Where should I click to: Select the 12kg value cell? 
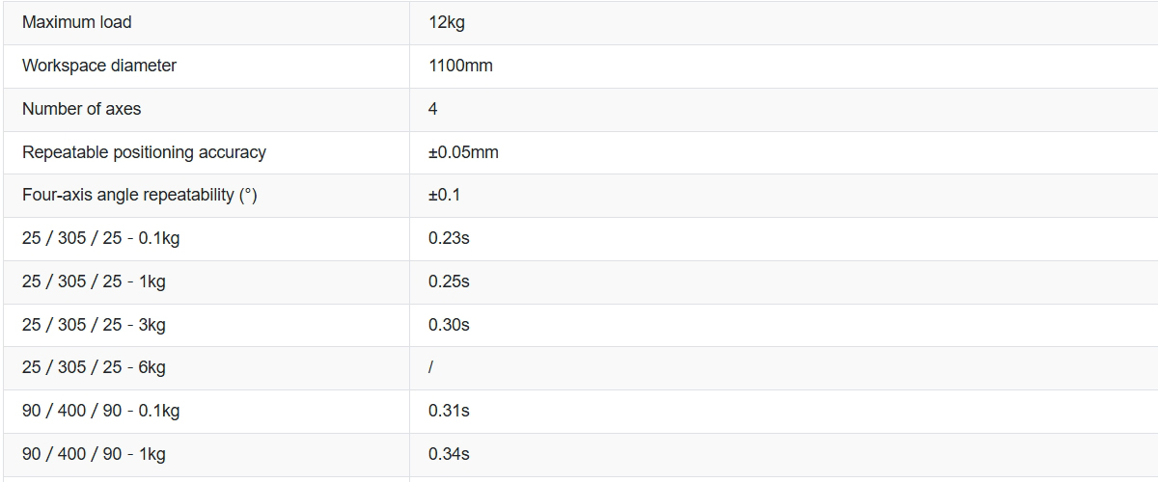click(x=447, y=22)
